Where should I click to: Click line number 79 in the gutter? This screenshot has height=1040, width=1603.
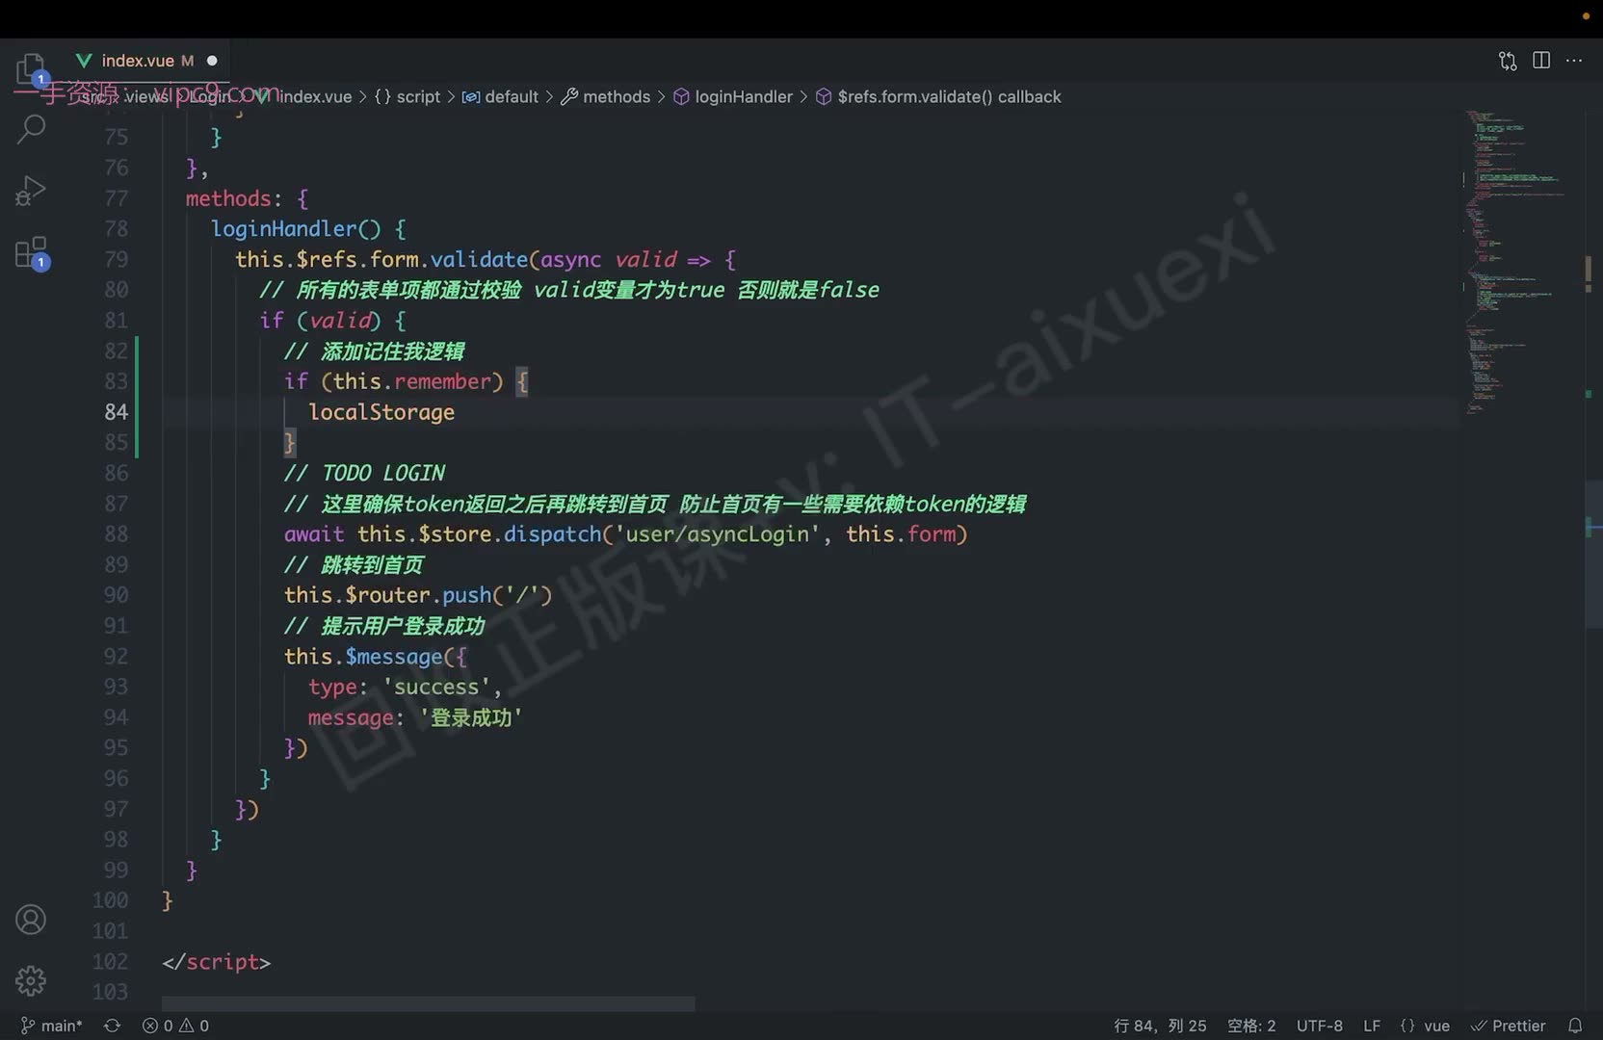click(116, 259)
